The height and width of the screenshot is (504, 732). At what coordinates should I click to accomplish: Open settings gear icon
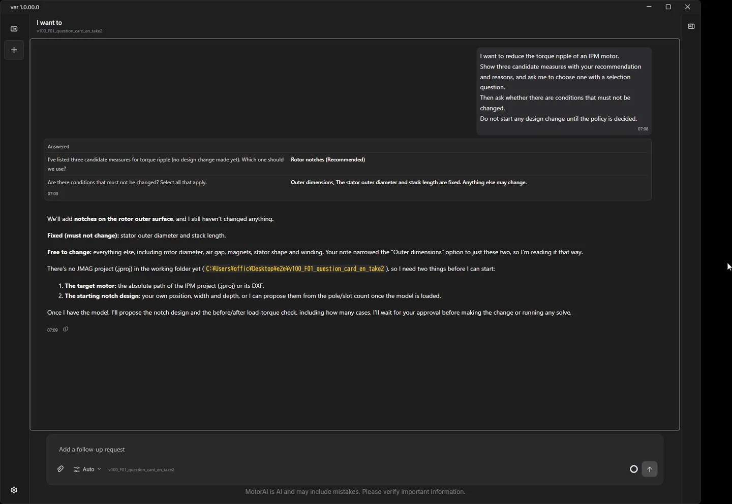tap(14, 490)
